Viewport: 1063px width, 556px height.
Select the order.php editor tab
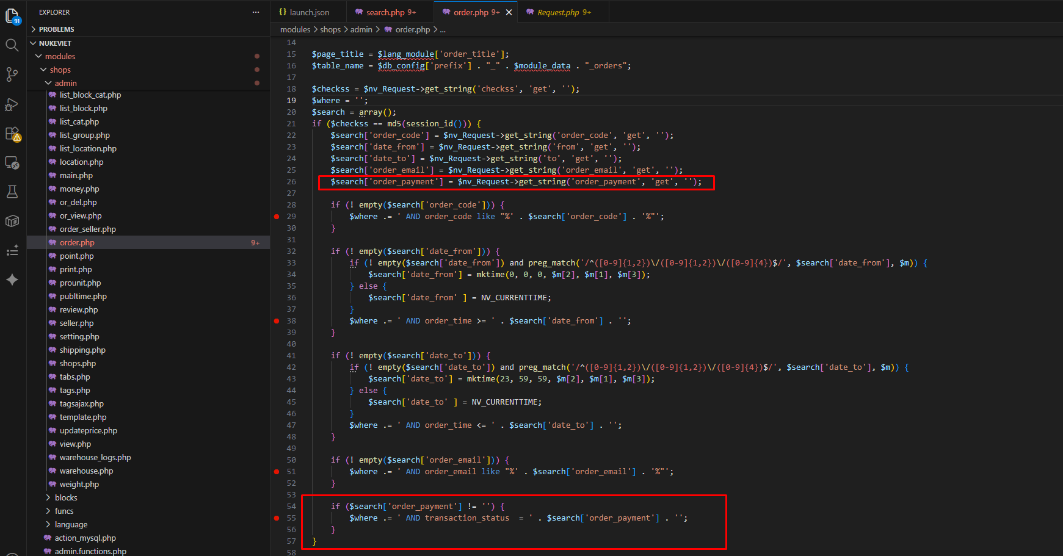(x=476, y=12)
